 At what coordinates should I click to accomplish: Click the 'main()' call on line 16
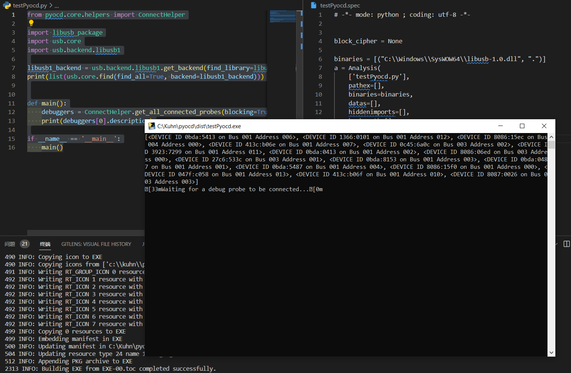[52, 148]
